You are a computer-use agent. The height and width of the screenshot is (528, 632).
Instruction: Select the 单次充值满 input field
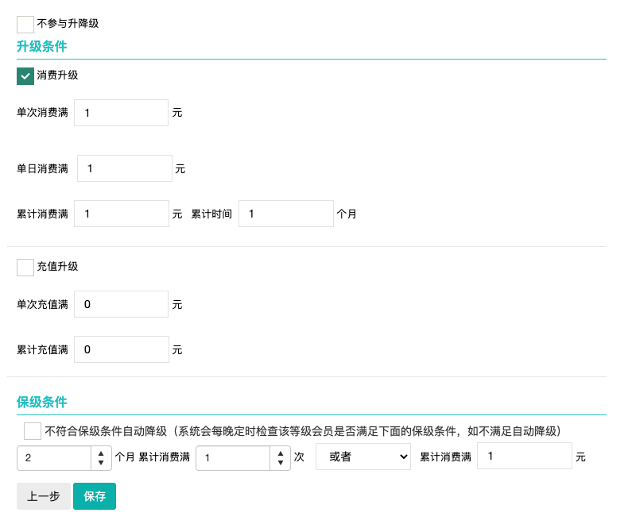[122, 304]
